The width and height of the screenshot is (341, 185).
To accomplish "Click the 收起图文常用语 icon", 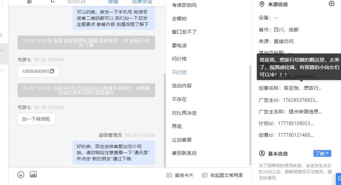I will 204,175.
